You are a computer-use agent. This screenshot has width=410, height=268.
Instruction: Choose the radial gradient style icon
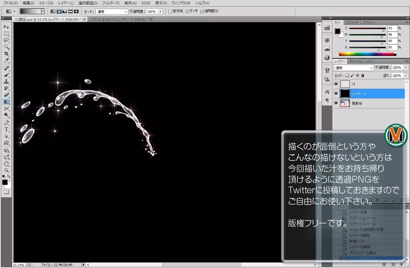click(x=59, y=12)
